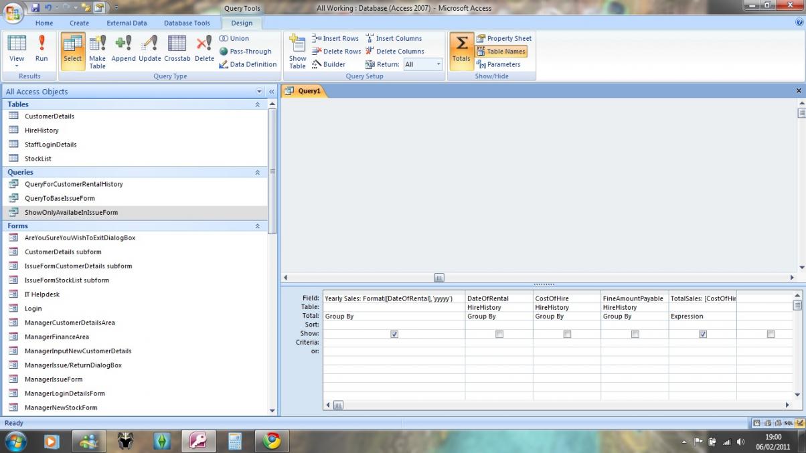806x453 pixels.
Task: Click the table pane horizontal scrollbar thumb
Action: click(x=439, y=277)
